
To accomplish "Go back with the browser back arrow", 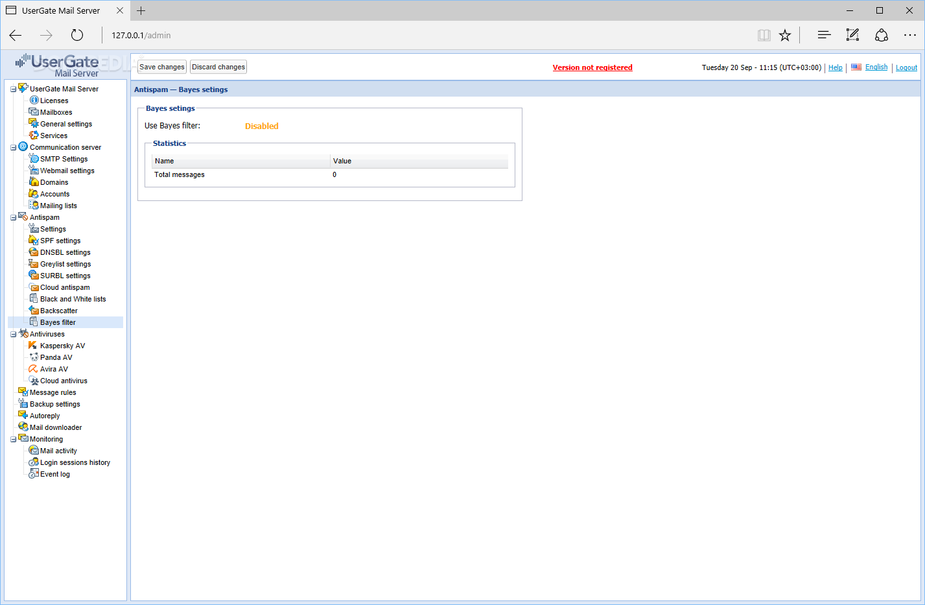I will (16, 35).
